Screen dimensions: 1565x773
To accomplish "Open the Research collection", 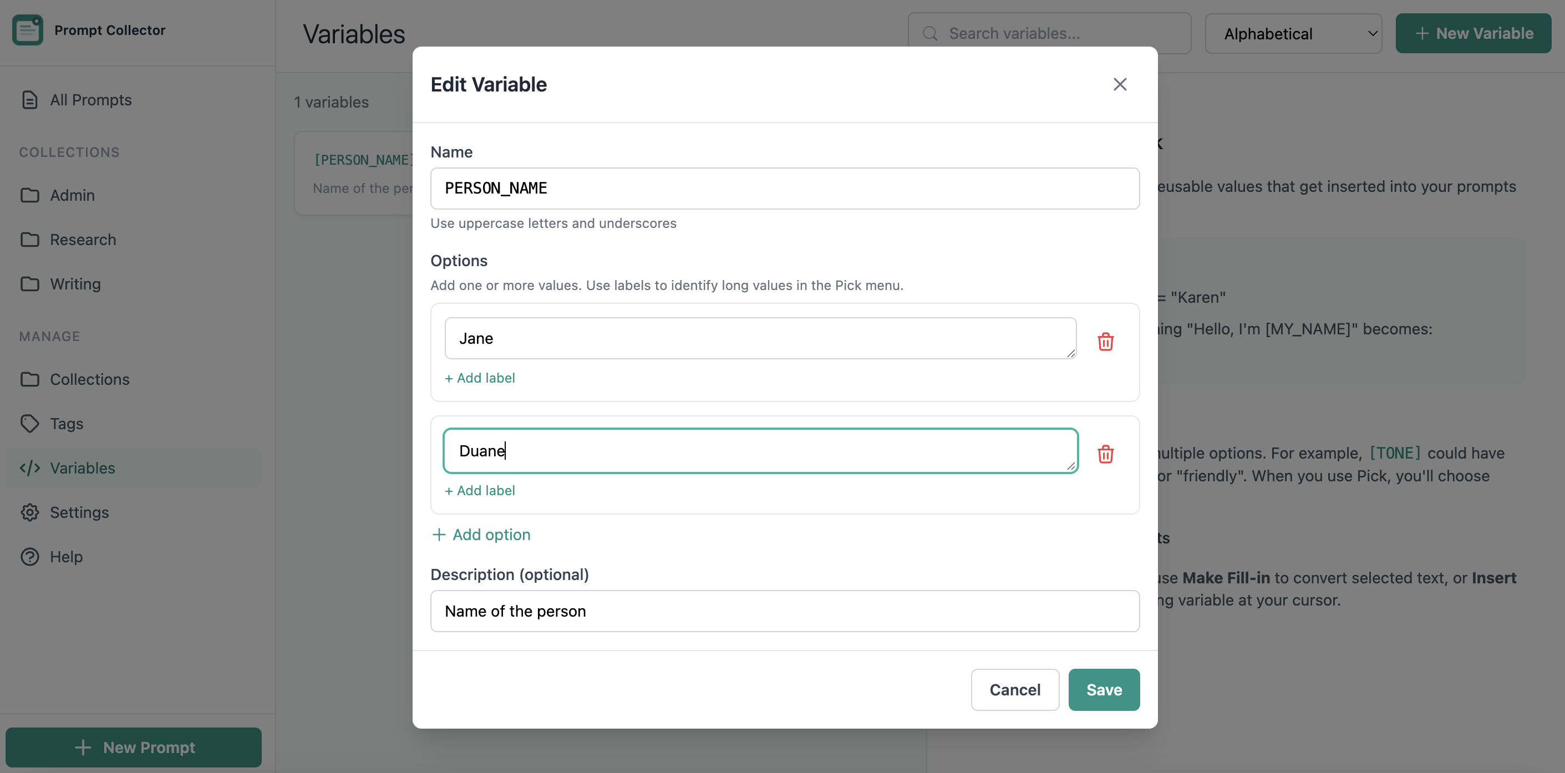I will pyautogui.click(x=83, y=240).
